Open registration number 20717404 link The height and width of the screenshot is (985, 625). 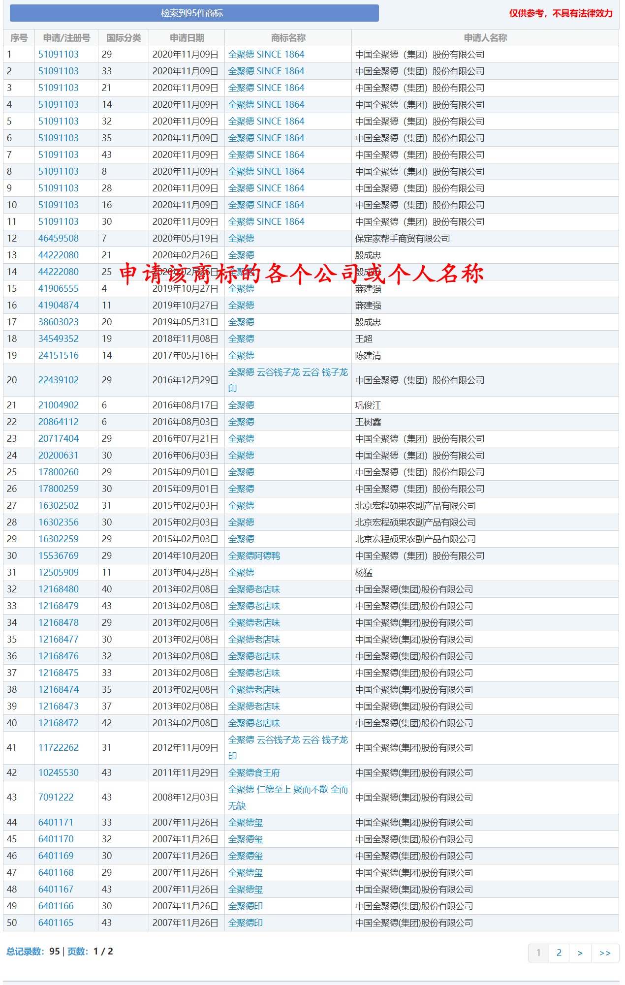coord(59,439)
